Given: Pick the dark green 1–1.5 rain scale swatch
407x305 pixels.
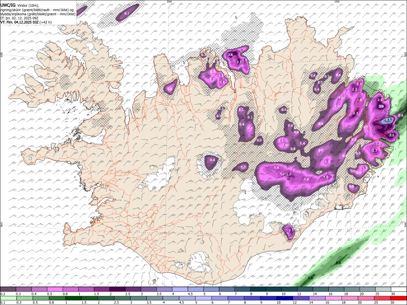Looking at the screenshot, I should tap(73, 298).
